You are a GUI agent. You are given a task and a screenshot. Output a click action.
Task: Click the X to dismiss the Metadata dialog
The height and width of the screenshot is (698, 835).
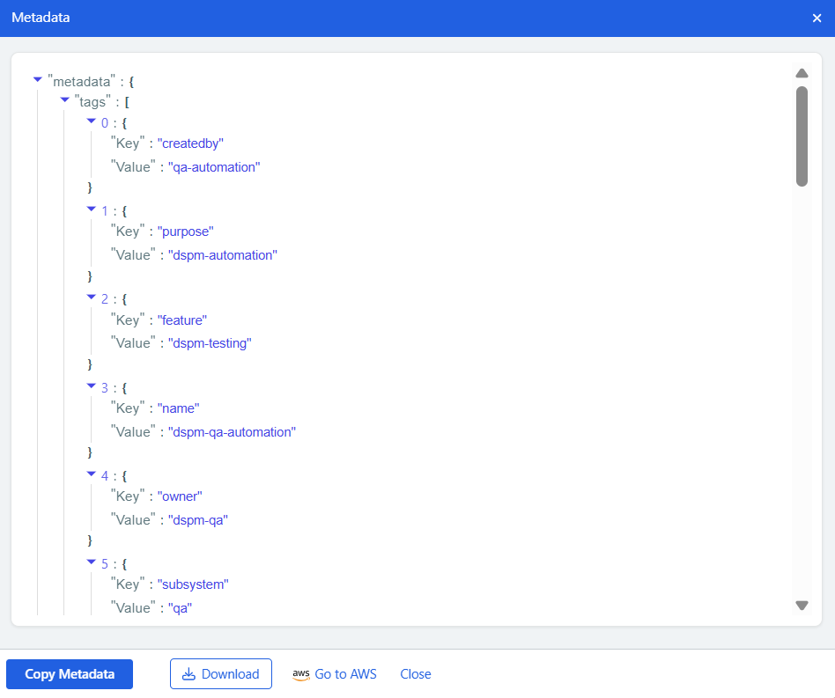tap(817, 17)
